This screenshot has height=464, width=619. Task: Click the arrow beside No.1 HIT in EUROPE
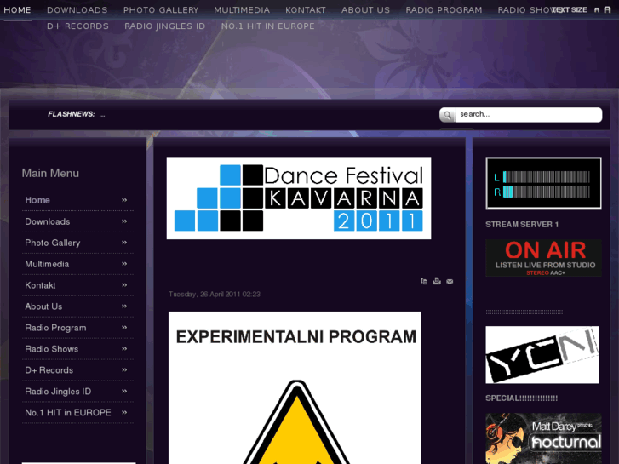124,412
